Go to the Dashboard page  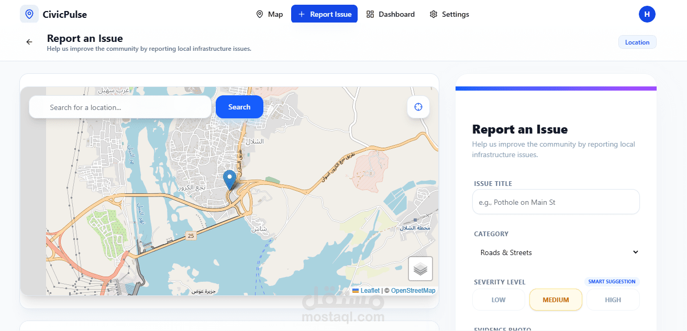click(390, 14)
